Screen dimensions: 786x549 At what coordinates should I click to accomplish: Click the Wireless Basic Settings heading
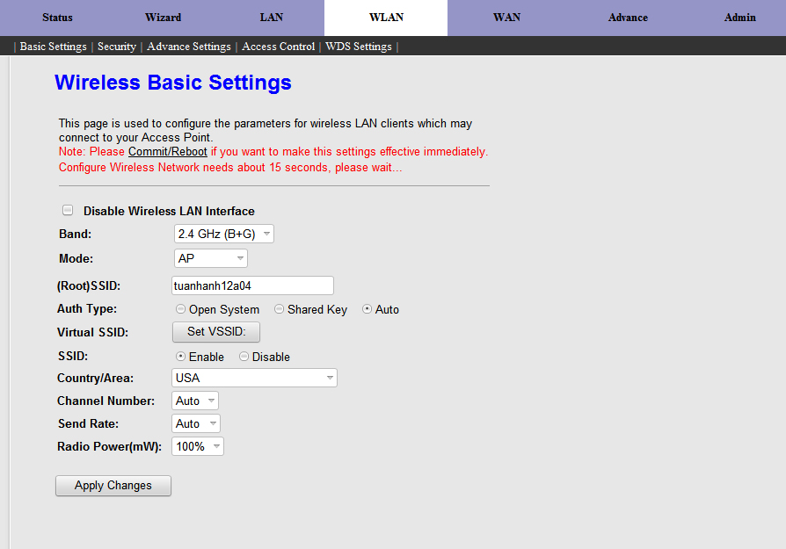(x=173, y=83)
